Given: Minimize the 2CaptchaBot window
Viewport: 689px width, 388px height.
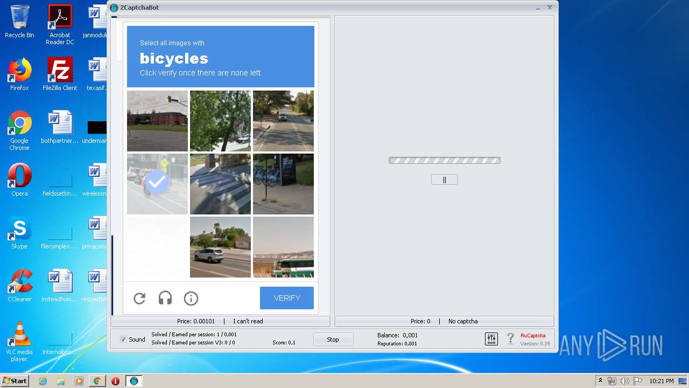Looking at the screenshot, I should click(x=538, y=8).
